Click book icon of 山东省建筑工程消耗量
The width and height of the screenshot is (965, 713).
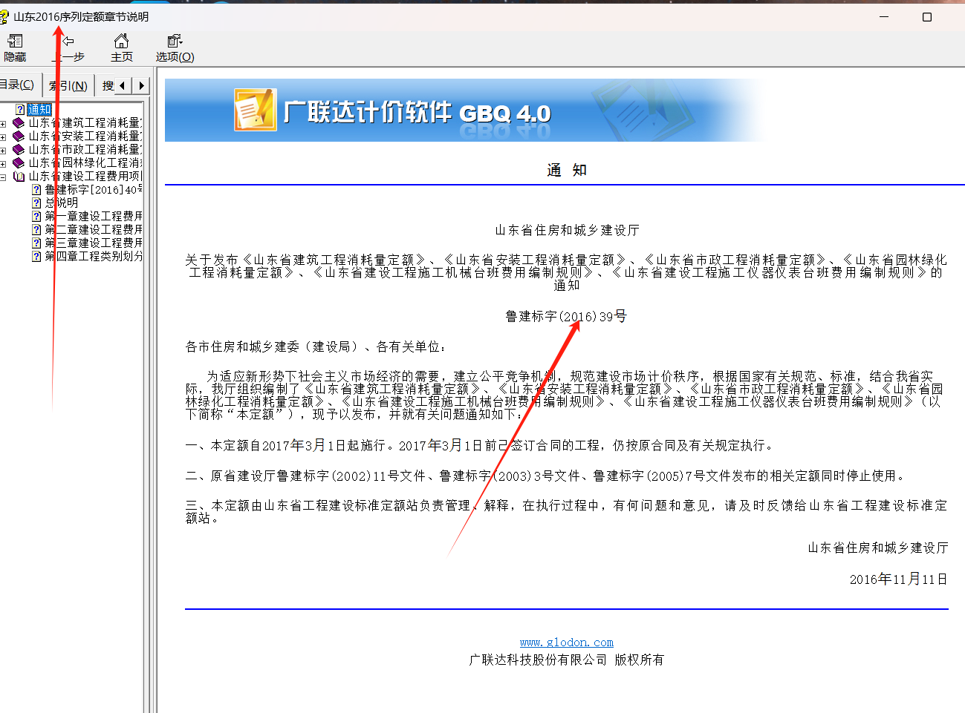[x=19, y=123]
